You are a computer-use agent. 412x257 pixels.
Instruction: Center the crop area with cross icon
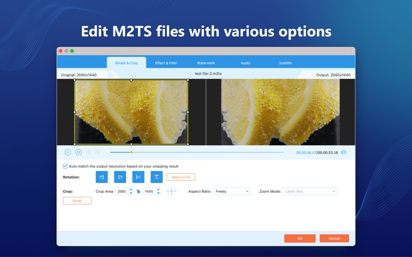click(171, 191)
